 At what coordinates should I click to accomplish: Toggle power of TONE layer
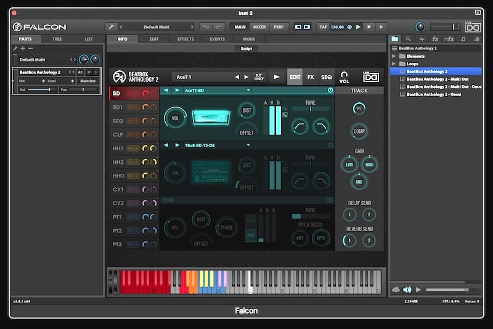point(330,200)
